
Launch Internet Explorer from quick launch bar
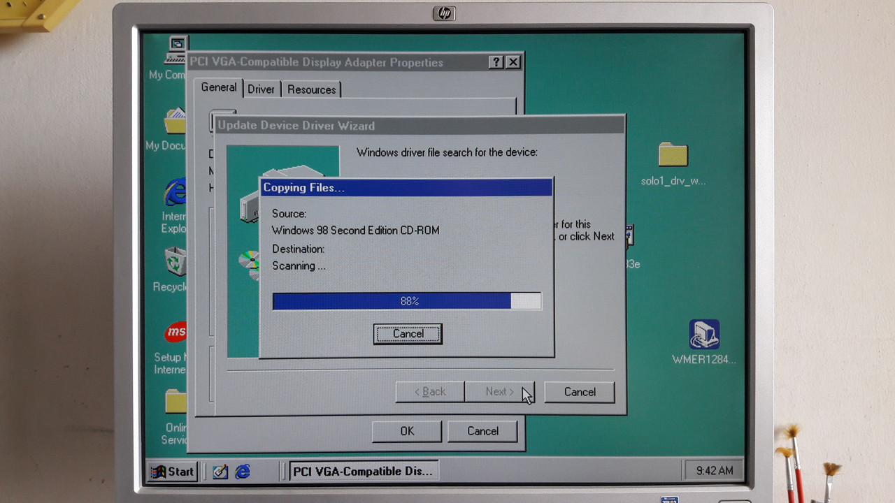coord(242,472)
